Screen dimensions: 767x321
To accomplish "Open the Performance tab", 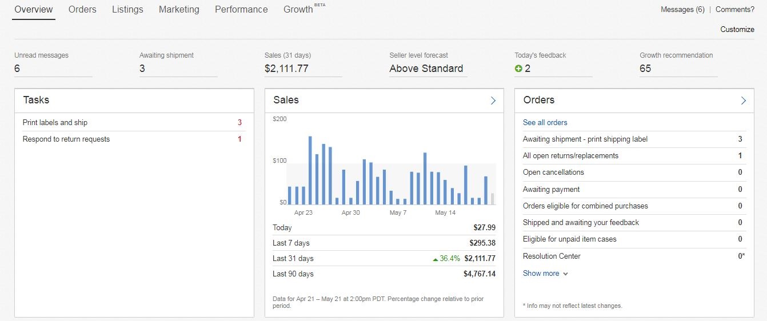I will pos(241,10).
